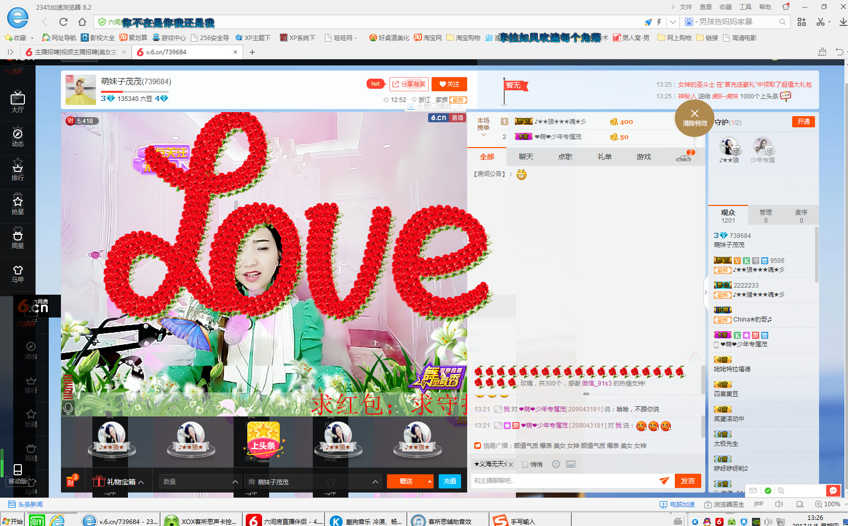Dismiss the 清除特效 clear effects circle
848x526 pixels.
[695, 118]
